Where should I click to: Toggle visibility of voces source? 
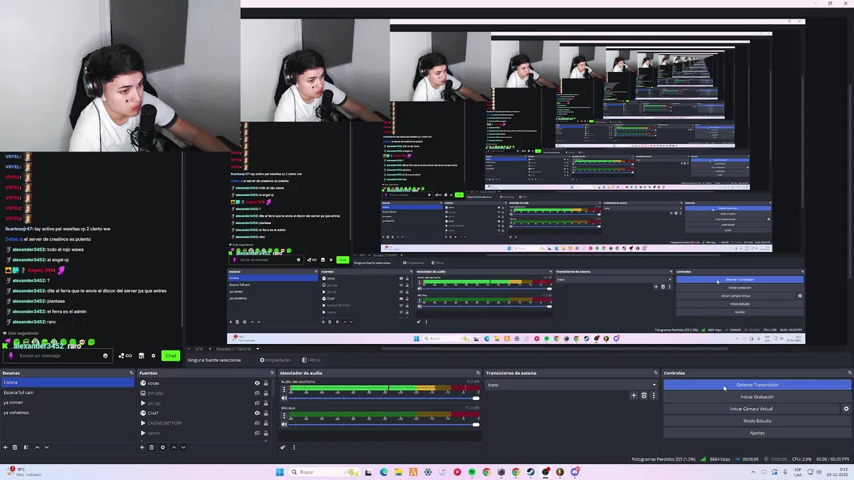[x=257, y=383]
